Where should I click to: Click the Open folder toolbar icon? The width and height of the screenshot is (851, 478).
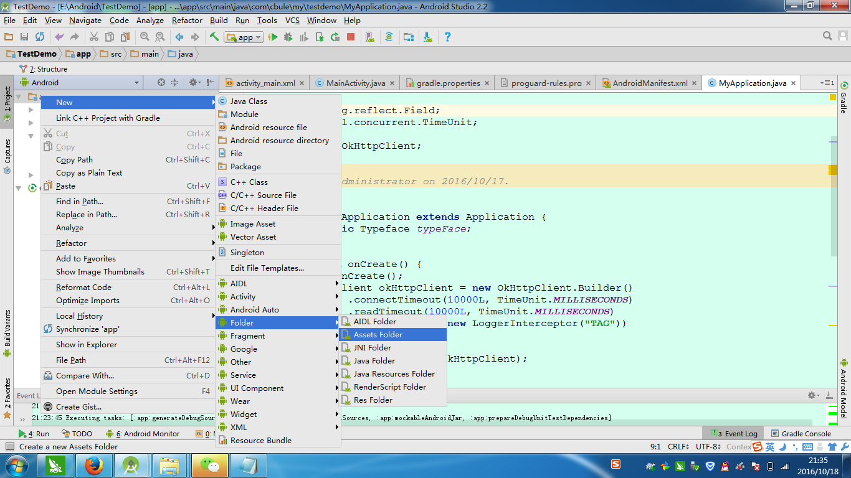(x=9, y=37)
